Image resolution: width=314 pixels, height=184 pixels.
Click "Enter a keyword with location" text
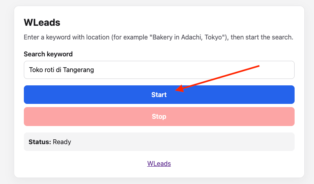tap(67, 37)
